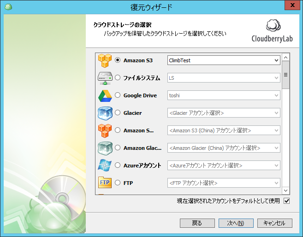This screenshot has width=303, height=237.
Task: Select the Amazon S3 radio button
Action: 118,60
